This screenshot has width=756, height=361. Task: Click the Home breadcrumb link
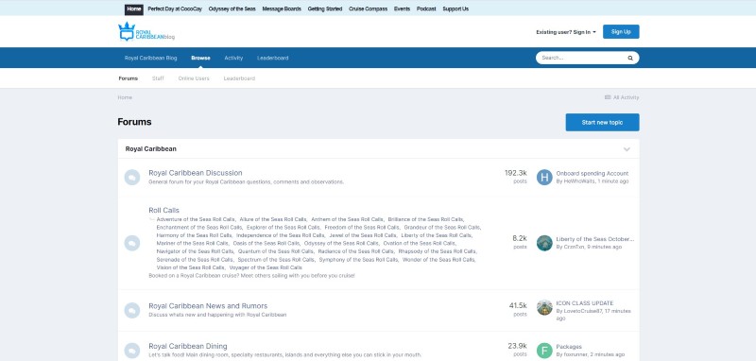pos(125,97)
